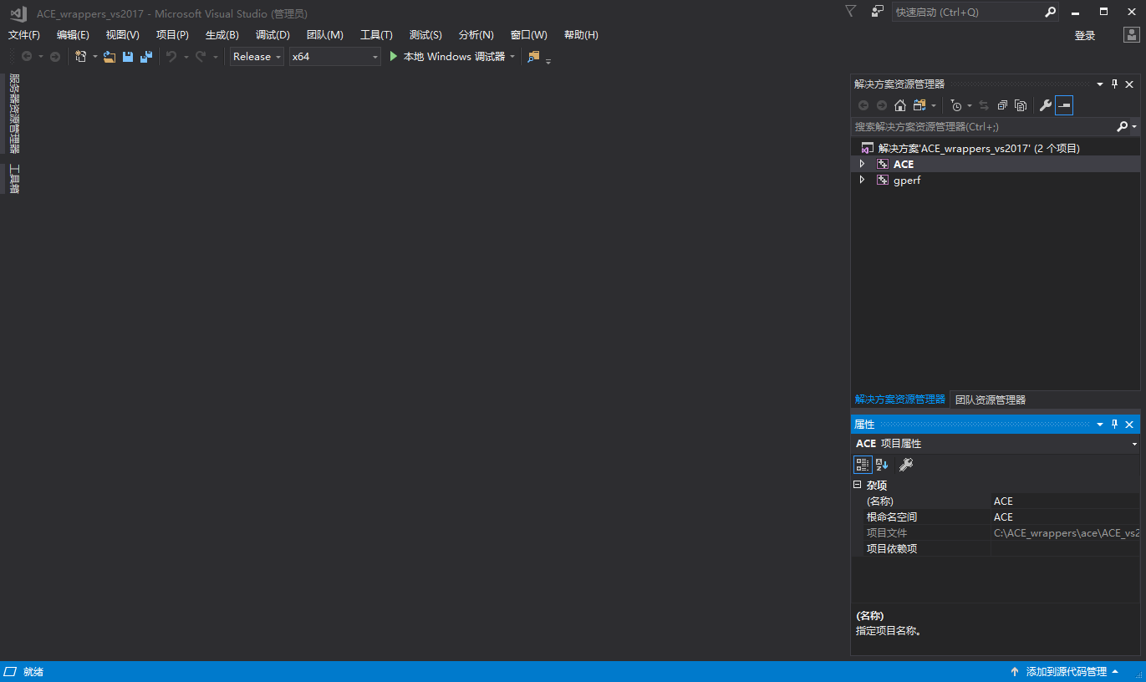This screenshot has height=682, width=1146.
Task: Open the 帮助(H) menu
Action: 581,35
